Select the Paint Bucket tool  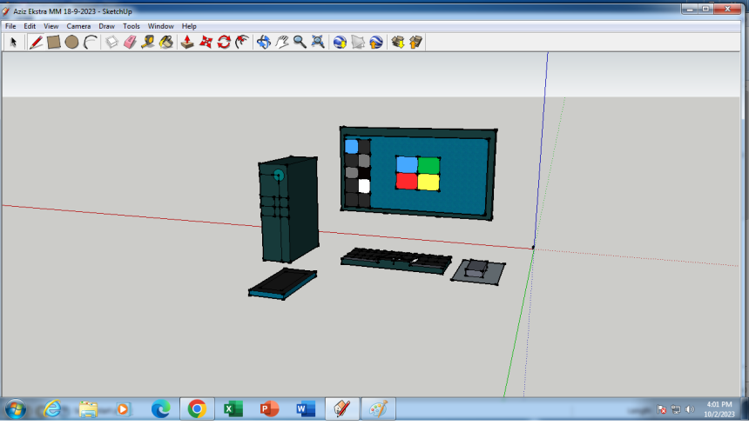(165, 42)
